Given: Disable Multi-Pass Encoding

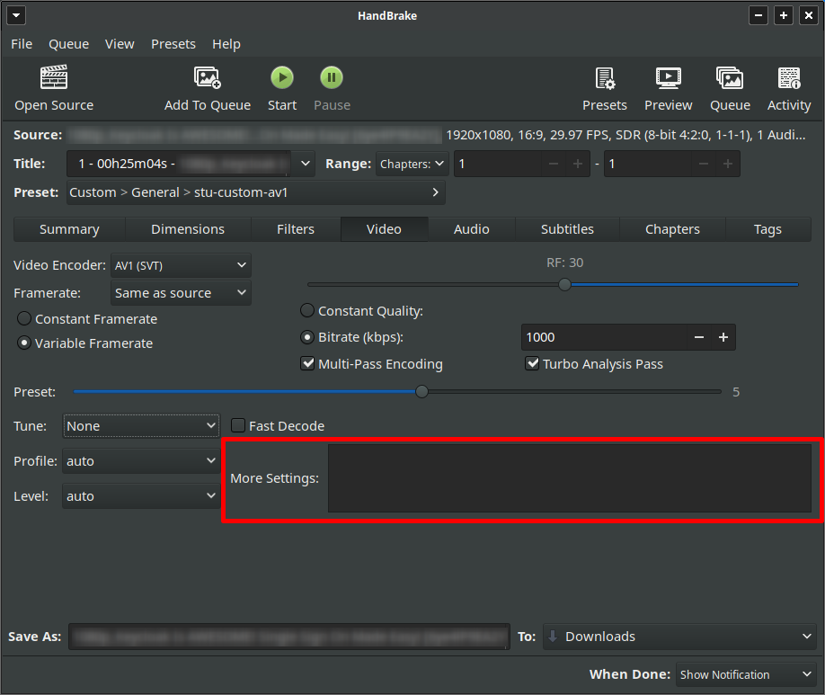Looking at the screenshot, I should click(308, 363).
